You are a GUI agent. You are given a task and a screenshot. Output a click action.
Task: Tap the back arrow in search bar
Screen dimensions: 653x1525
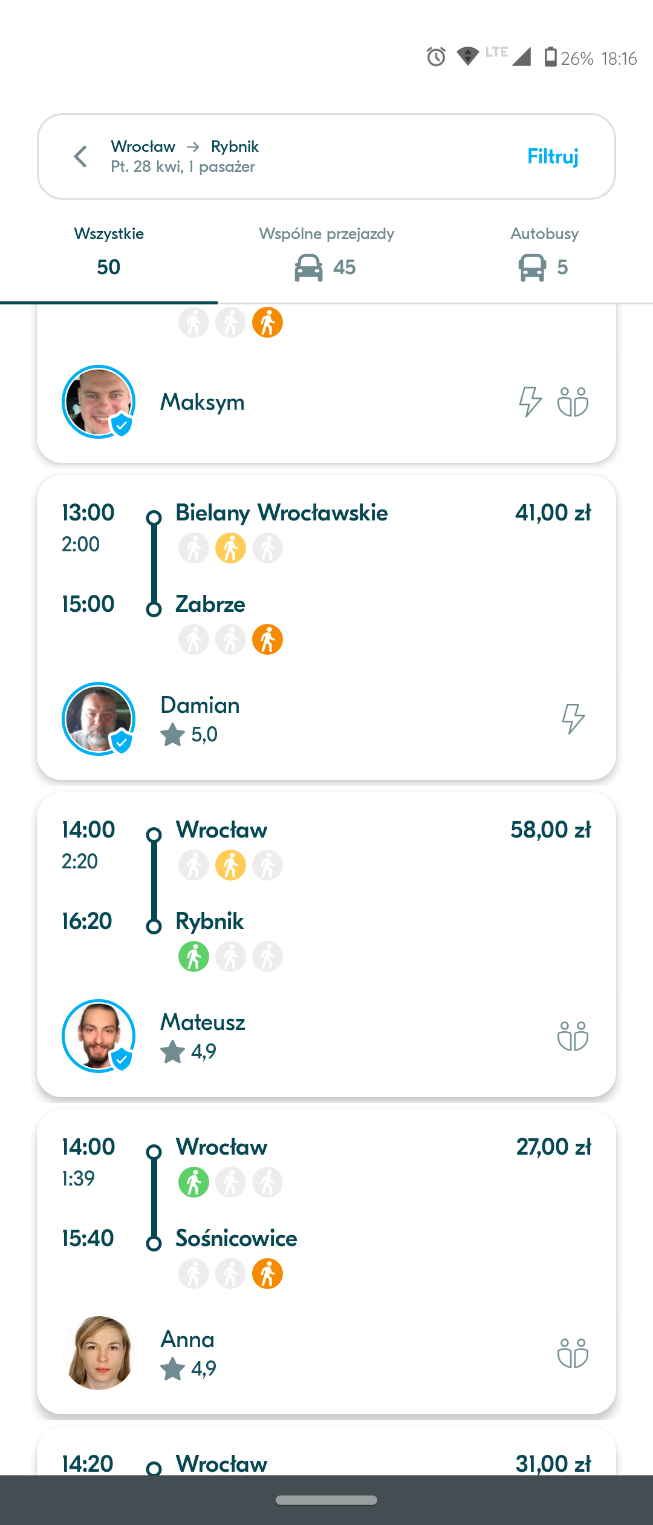pos(80,157)
